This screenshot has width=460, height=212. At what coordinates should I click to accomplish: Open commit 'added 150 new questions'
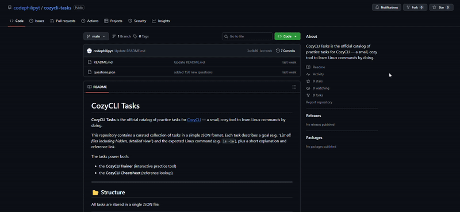(x=193, y=72)
